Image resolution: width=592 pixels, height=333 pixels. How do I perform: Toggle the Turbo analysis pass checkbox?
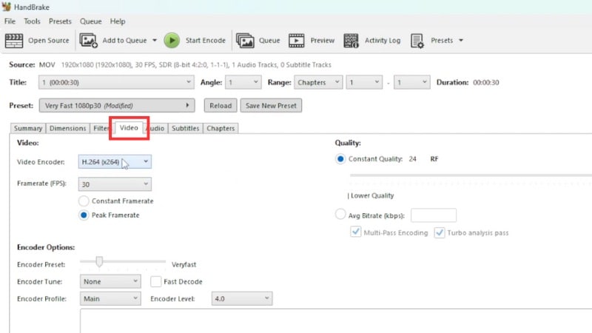(440, 232)
